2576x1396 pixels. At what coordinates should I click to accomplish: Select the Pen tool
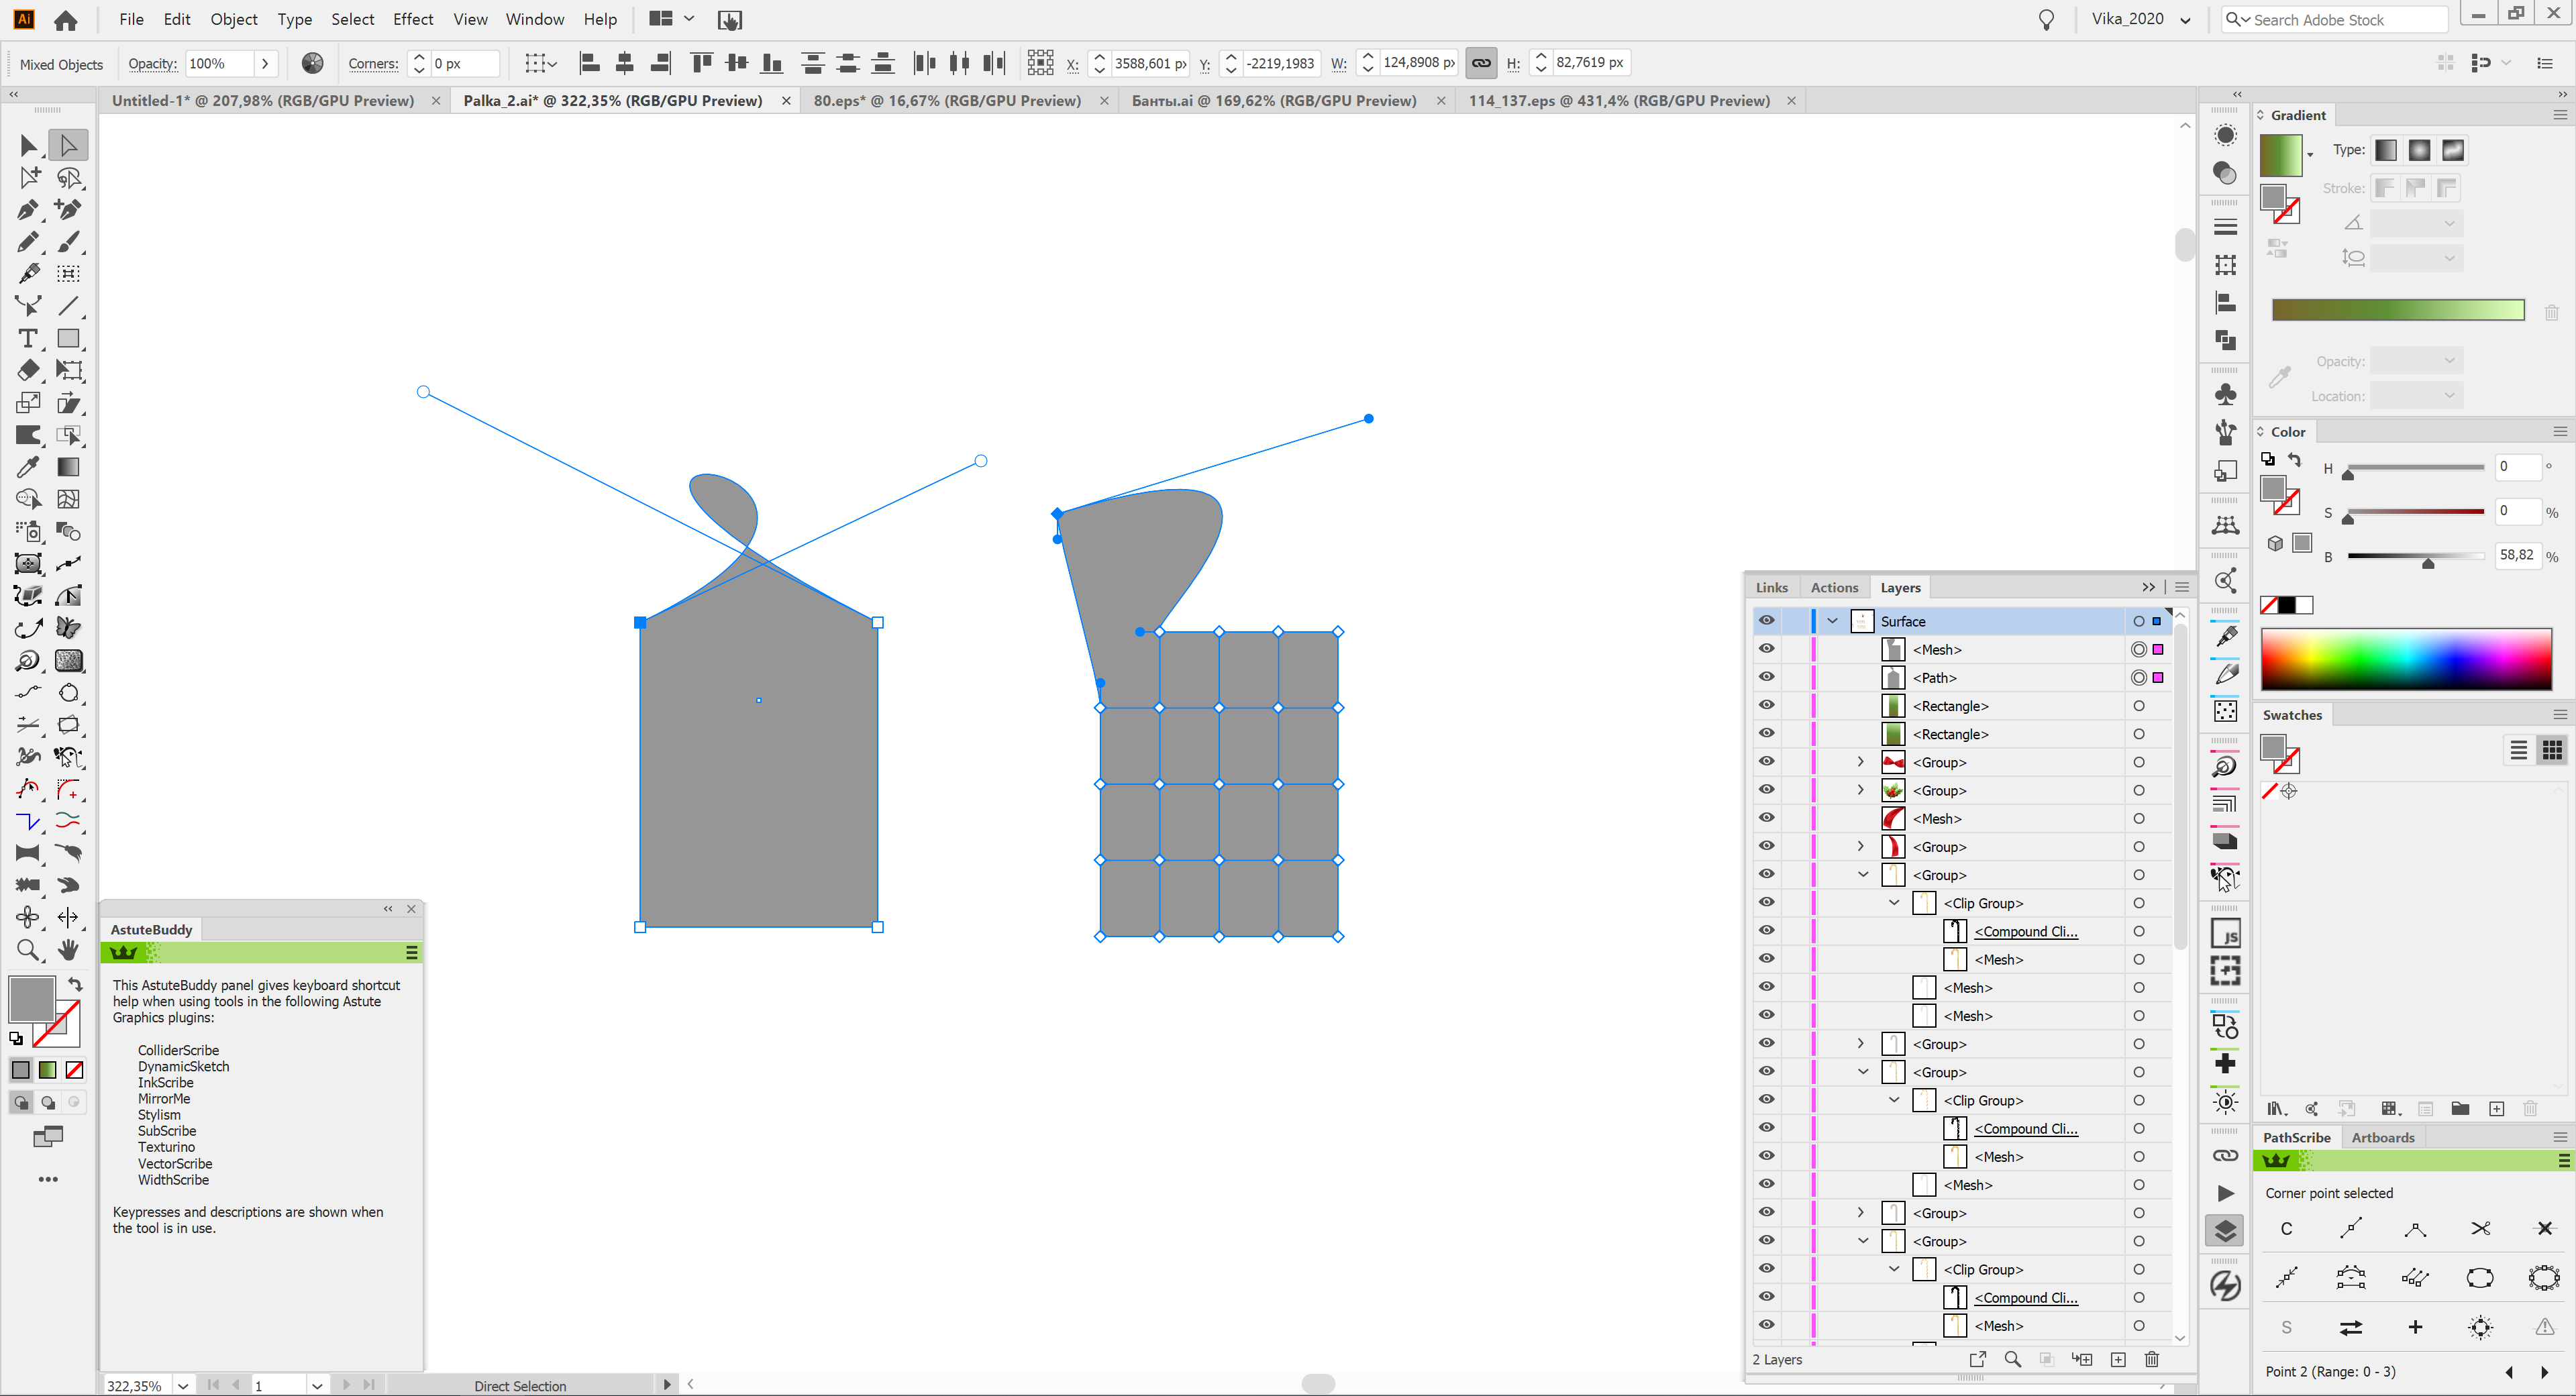tap(28, 209)
